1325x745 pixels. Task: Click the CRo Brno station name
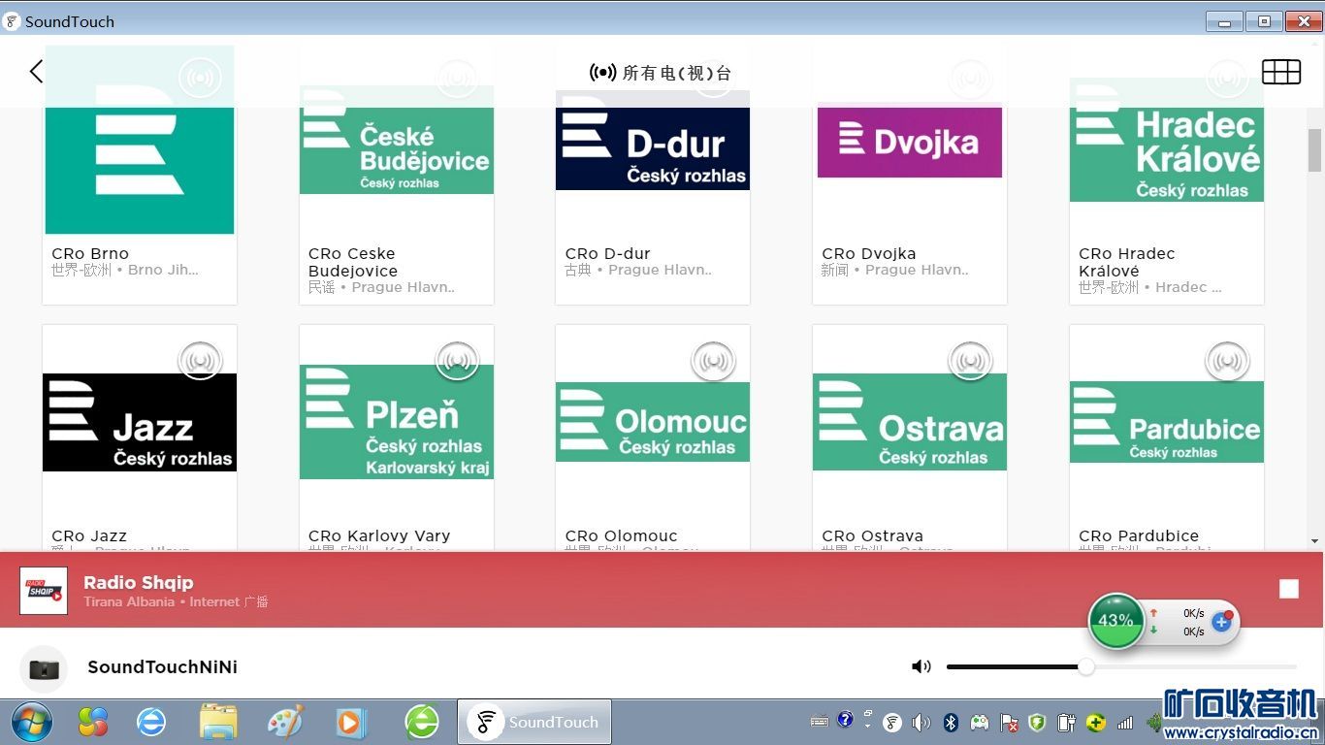[90, 254]
